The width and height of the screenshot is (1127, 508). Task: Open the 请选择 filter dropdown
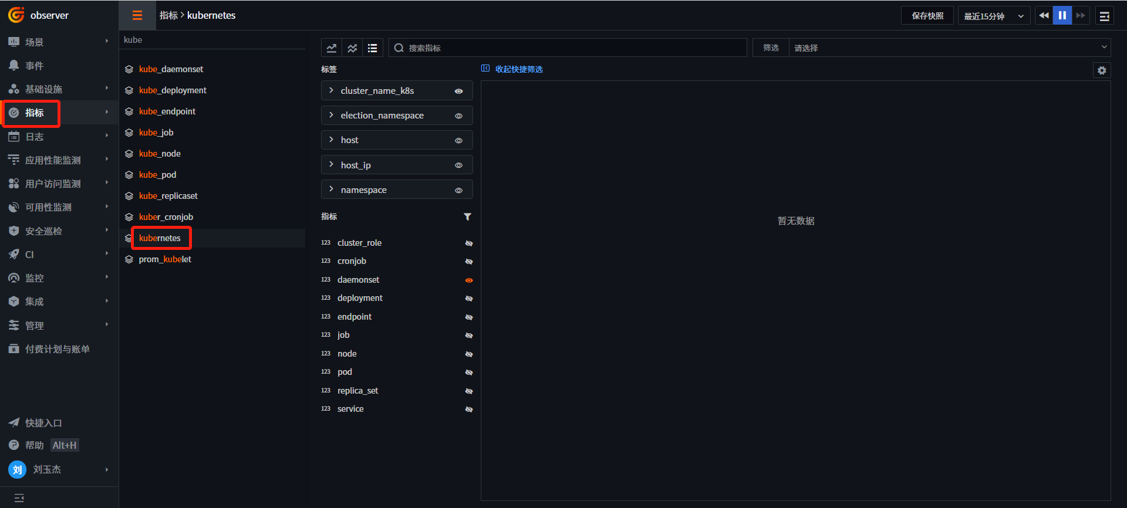coord(950,48)
